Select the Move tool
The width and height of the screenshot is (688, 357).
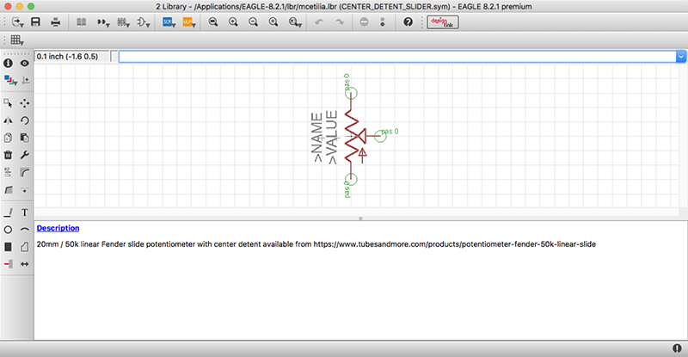(x=25, y=103)
